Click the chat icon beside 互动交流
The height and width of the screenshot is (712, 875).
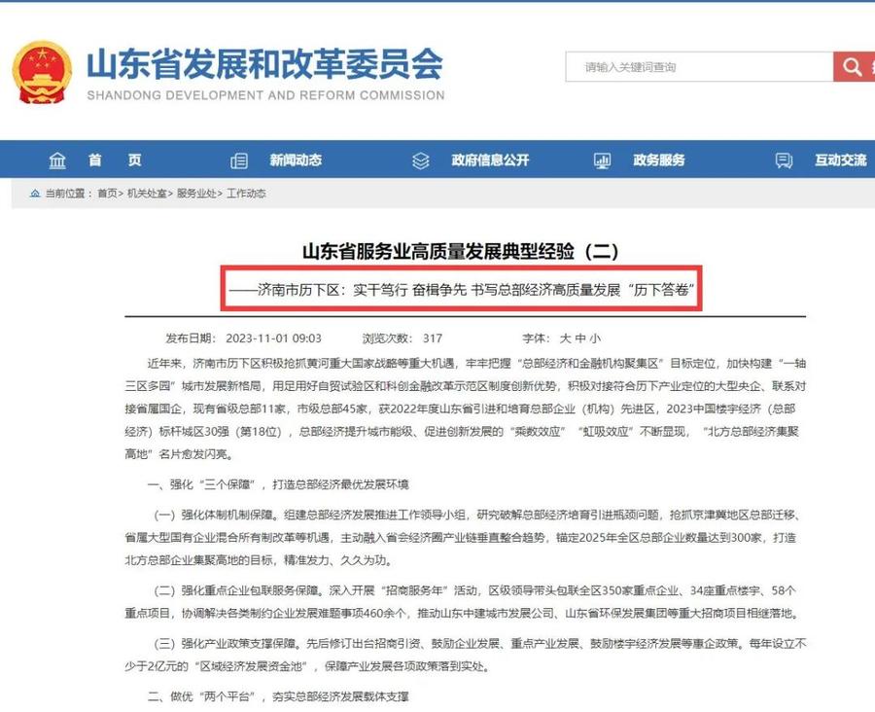click(785, 160)
